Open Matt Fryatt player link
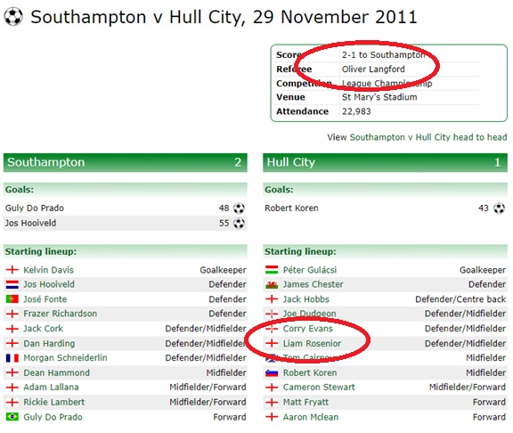Viewport: 513px width, 433px height. (x=305, y=402)
